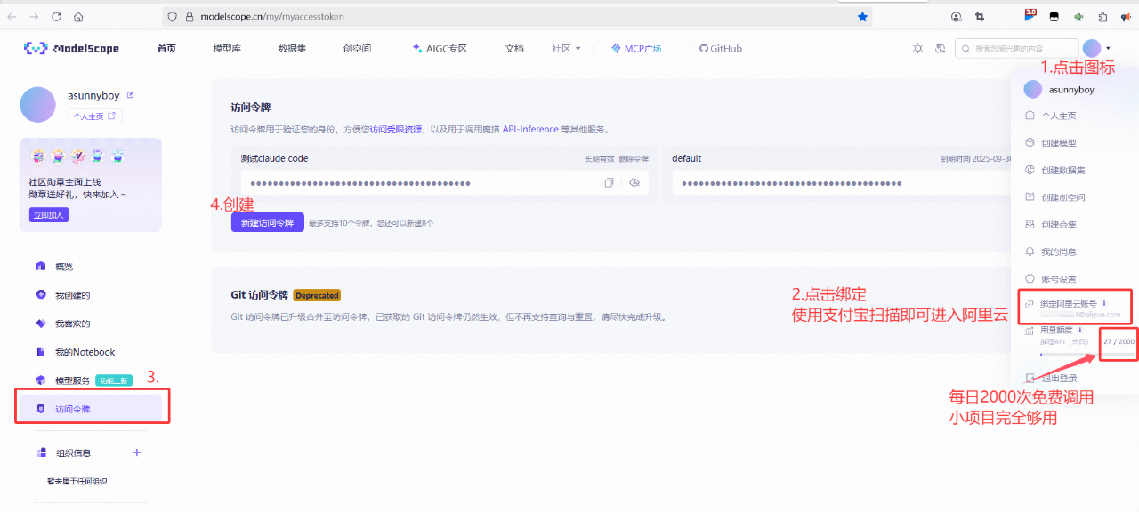The image size is (1139, 512).
Task: Click the info icon beside 用量额度
Action: (1080, 331)
